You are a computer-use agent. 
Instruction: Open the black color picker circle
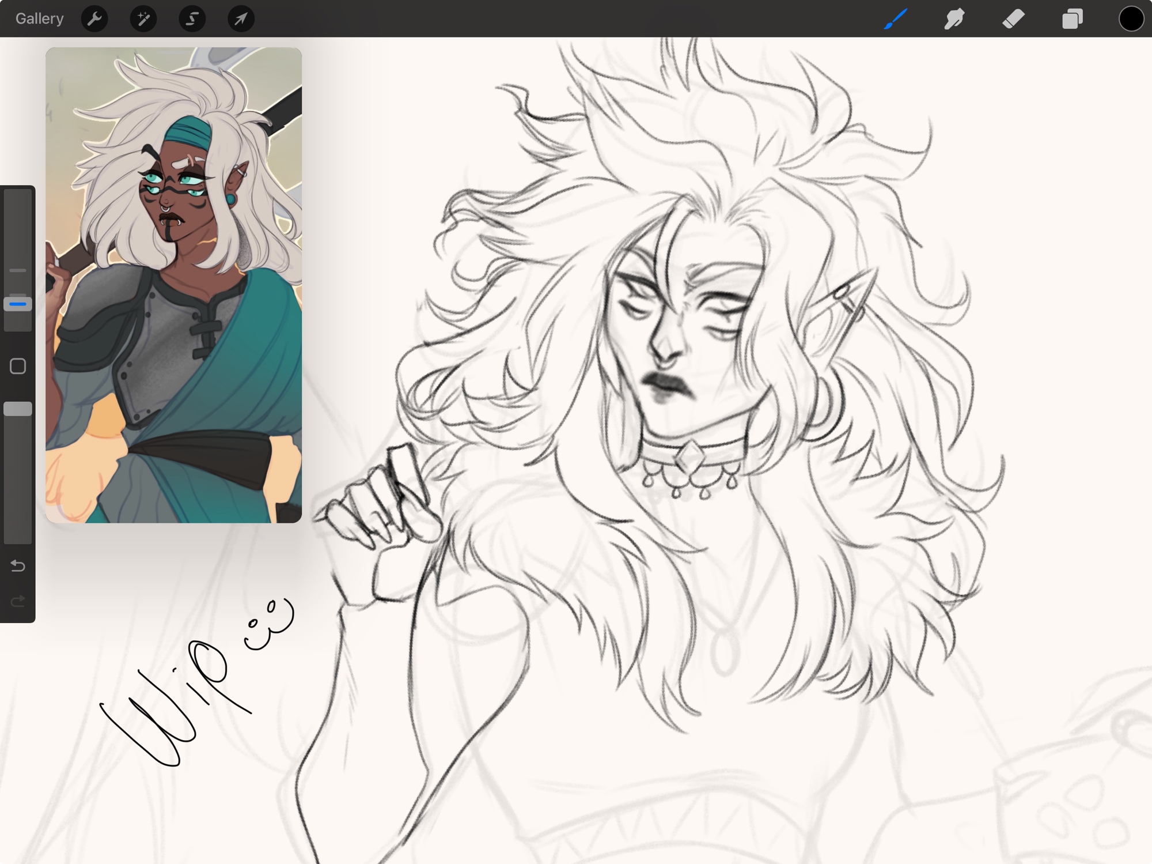(1131, 19)
